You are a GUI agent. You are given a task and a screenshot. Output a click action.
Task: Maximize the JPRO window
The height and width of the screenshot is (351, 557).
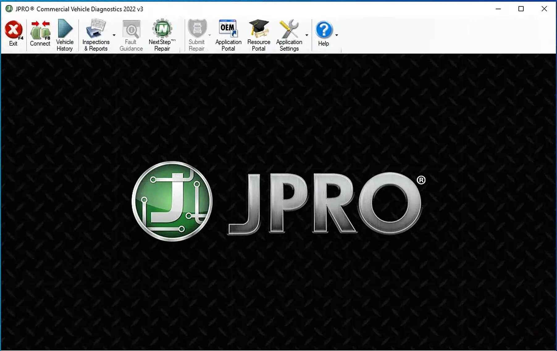[521, 9]
